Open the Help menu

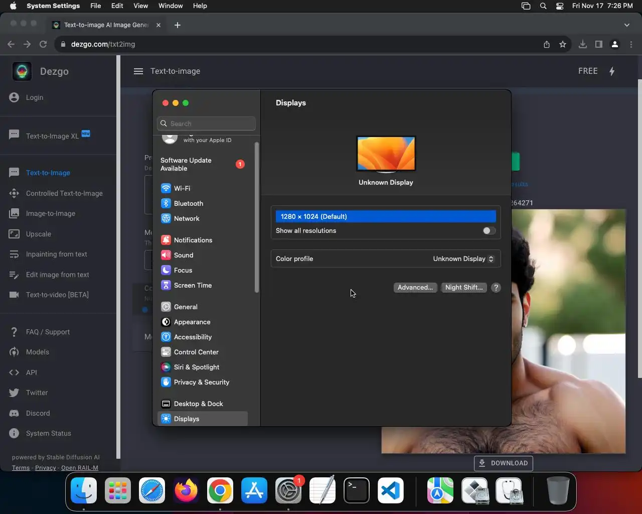coord(200,6)
